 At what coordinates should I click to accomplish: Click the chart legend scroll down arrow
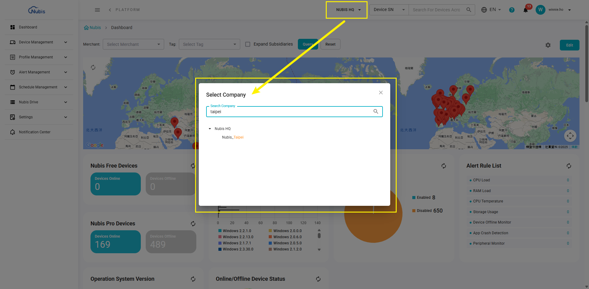click(319, 250)
